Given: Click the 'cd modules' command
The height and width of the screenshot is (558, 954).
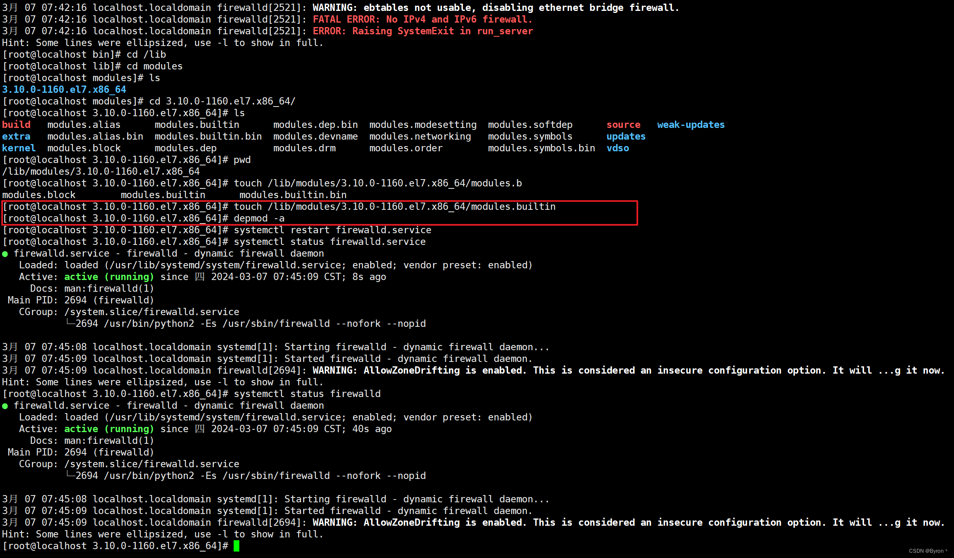Looking at the screenshot, I should coord(155,66).
